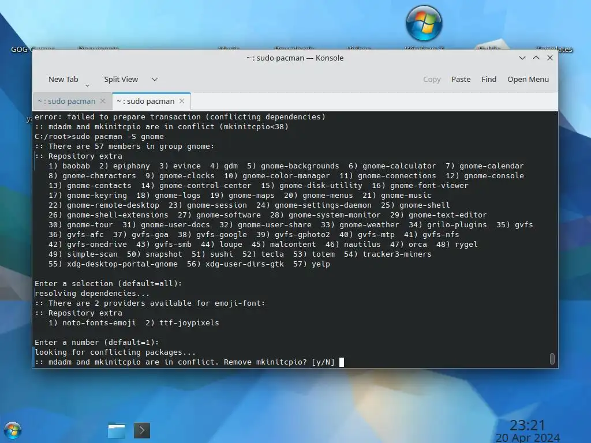Open the start menu orb in taskbar
591x443 pixels.
(13, 430)
